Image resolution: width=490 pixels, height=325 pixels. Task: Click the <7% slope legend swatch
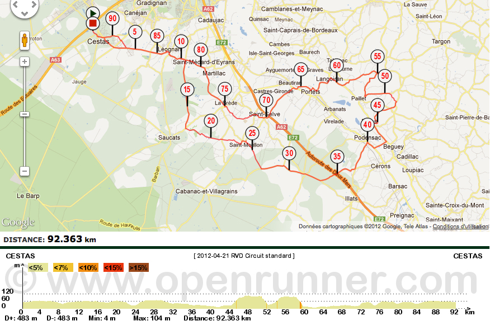coord(63,268)
